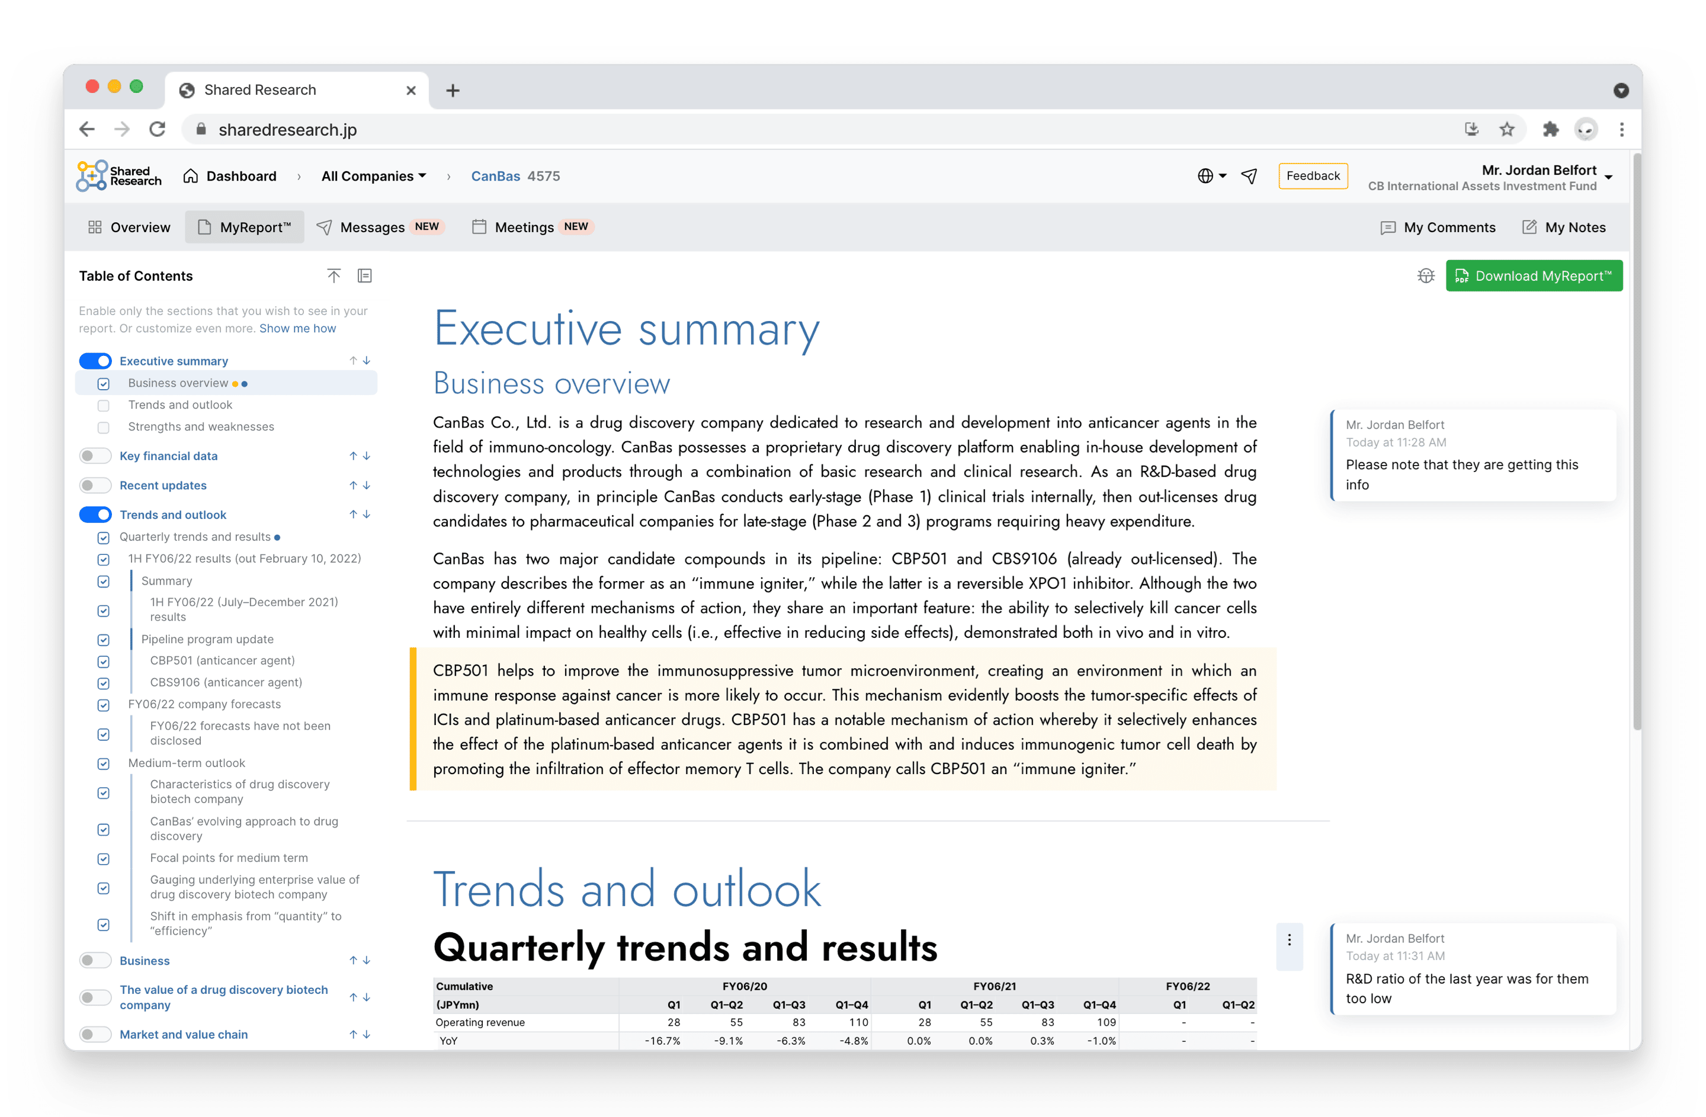Enable the Business overview checkbox
Image resolution: width=1706 pixels, height=1117 pixels.
click(104, 383)
